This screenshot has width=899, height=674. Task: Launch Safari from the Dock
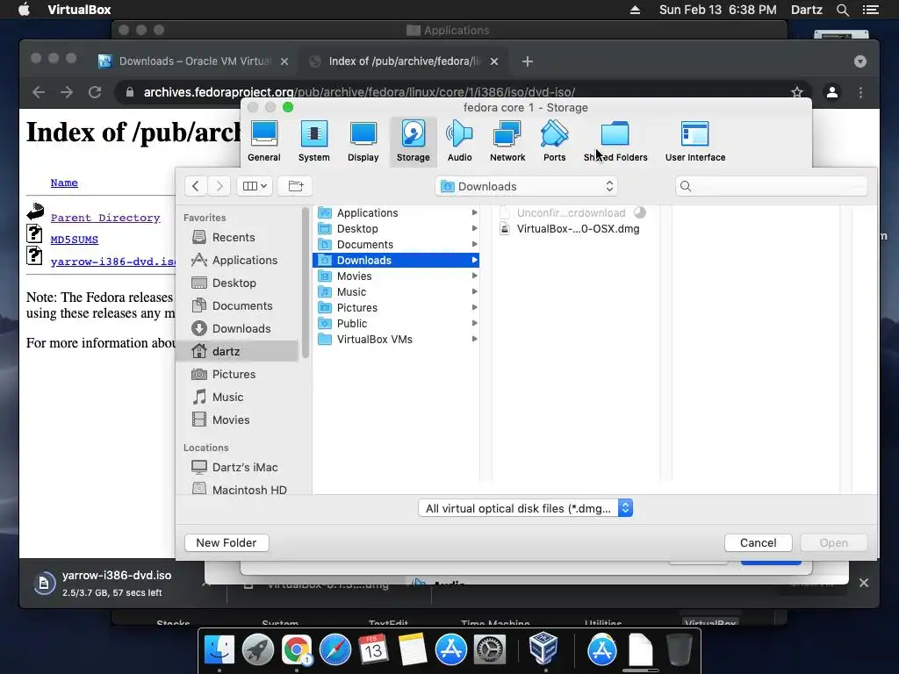pyautogui.click(x=334, y=650)
